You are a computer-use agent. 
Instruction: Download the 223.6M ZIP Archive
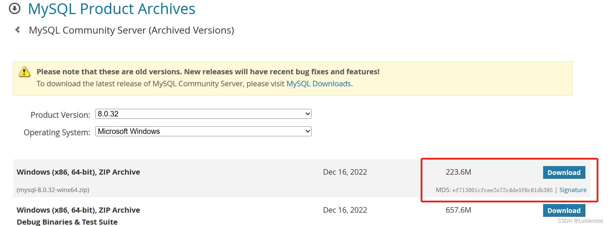coord(564,172)
